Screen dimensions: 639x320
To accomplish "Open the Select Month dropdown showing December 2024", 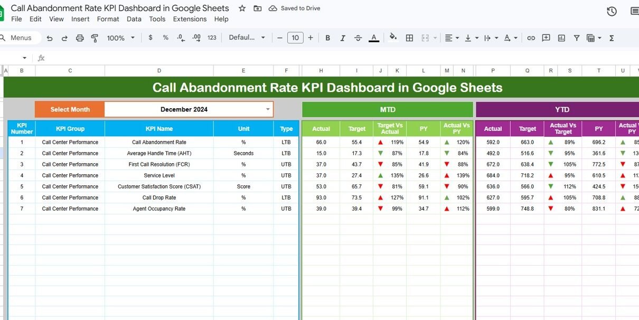I will [x=268, y=109].
